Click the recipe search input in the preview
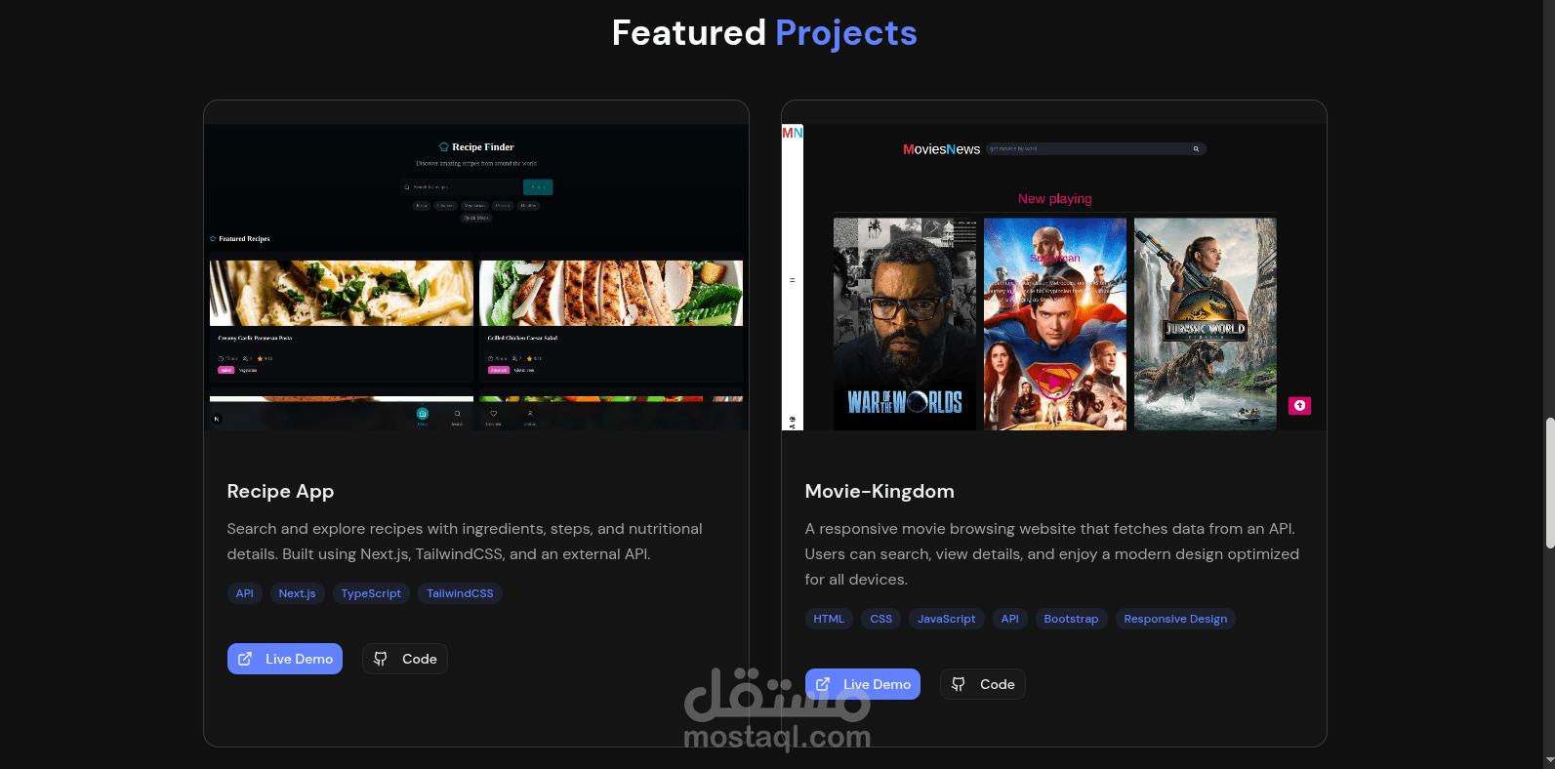This screenshot has height=769, width=1555. [x=461, y=186]
